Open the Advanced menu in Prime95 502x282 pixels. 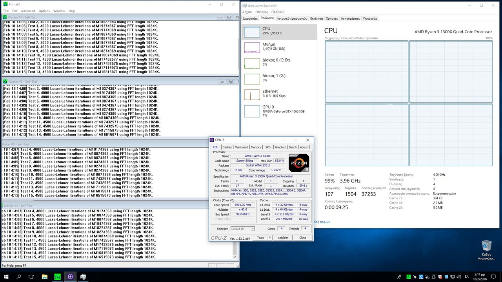coord(28,11)
